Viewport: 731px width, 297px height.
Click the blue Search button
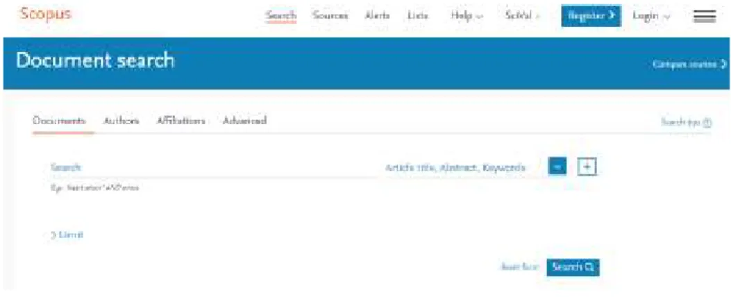tap(573, 267)
